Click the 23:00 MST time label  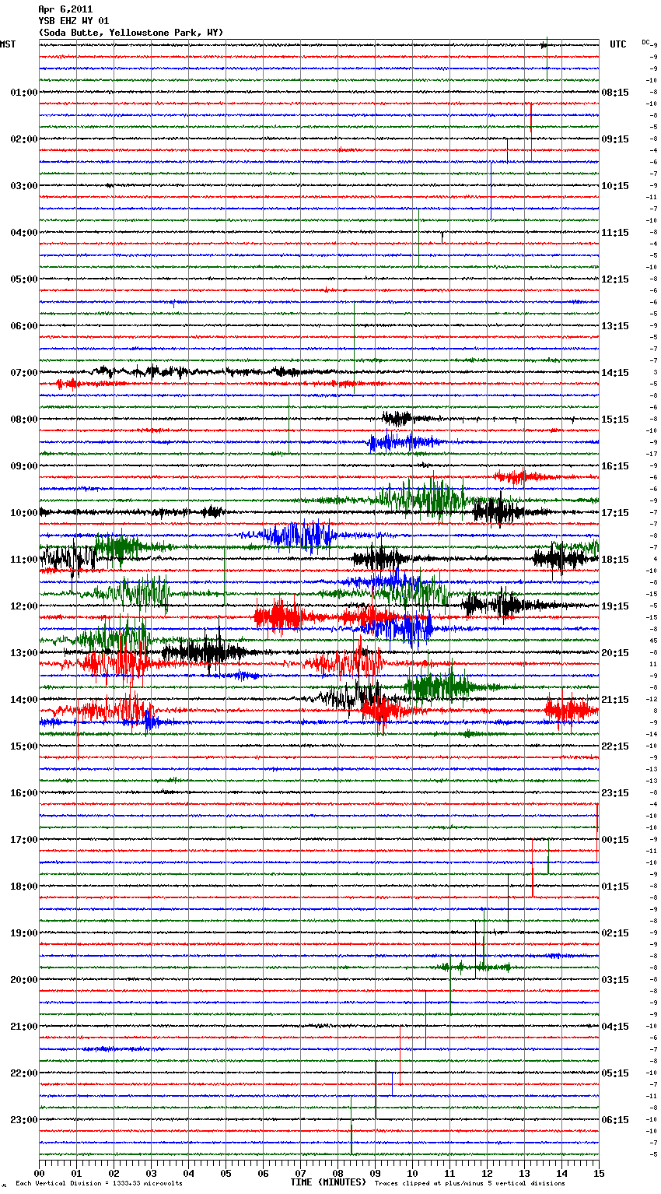click(x=23, y=1120)
